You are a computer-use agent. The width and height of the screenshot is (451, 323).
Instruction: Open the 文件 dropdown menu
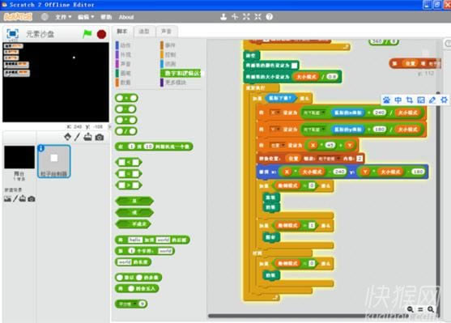(x=63, y=17)
